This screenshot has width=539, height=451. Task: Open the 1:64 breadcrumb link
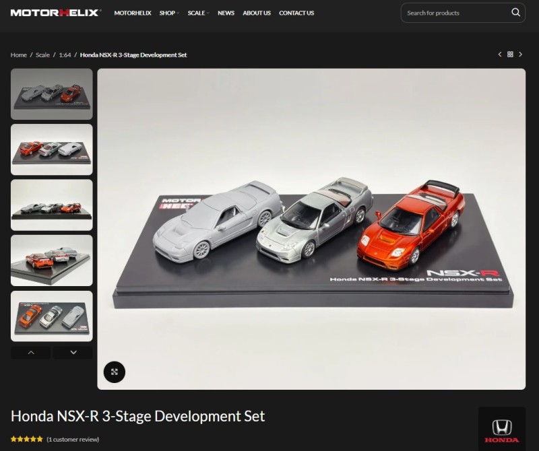[x=65, y=55]
